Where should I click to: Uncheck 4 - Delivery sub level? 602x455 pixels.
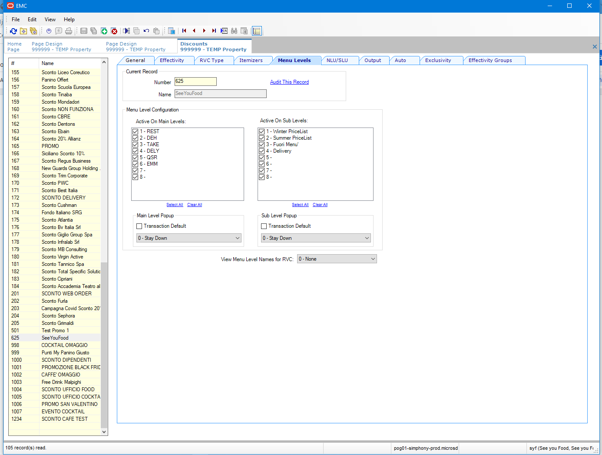pyautogui.click(x=262, y=151)
